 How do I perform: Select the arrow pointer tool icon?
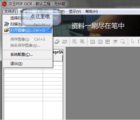[133, 42]
